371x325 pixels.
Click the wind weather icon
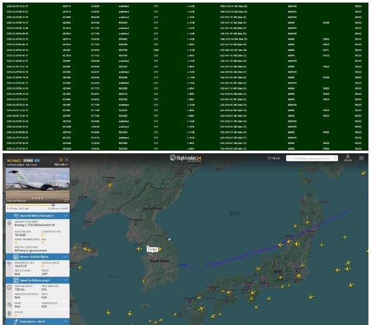9,304
